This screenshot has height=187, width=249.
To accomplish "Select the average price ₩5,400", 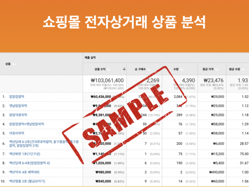I will point(218,163).
